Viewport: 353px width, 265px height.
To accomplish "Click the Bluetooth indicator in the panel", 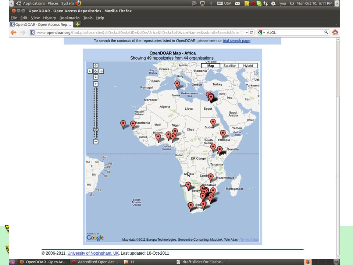I will click(211, 3).
